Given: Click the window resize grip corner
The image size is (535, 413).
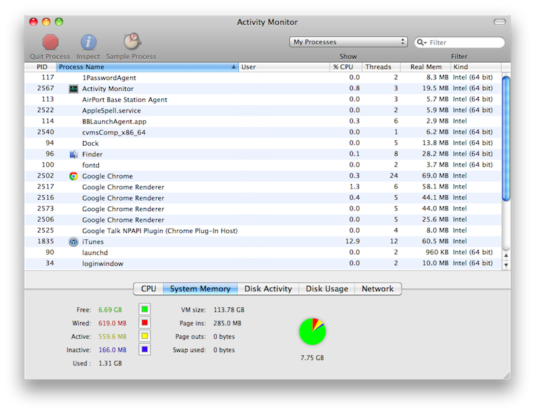Looking at the screenshot, I should 507,376.
